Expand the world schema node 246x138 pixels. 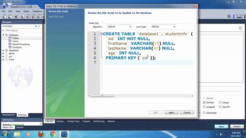coord(3,60)
